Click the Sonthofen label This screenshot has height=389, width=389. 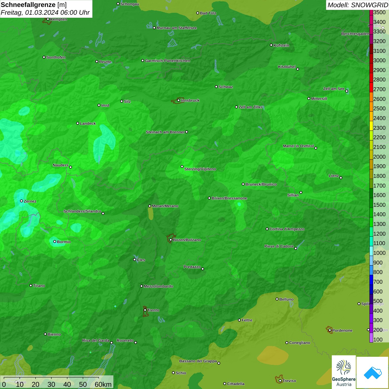point(56,57)
